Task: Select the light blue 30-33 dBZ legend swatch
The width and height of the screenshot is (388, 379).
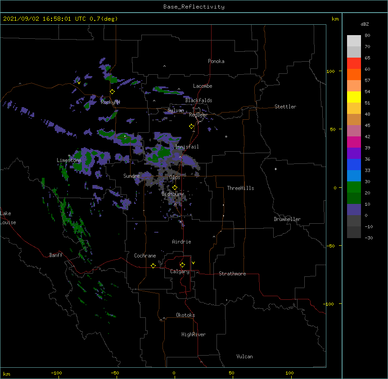Action: pyautogui.click(x=354, y=176)
